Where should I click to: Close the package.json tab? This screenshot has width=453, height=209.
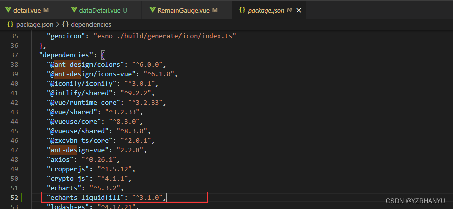[x=299, y=10]
